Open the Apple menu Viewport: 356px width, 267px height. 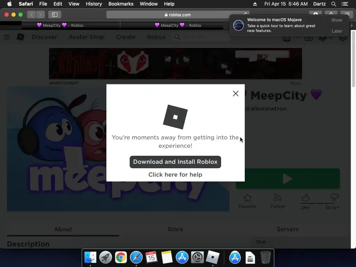point(9,4)
